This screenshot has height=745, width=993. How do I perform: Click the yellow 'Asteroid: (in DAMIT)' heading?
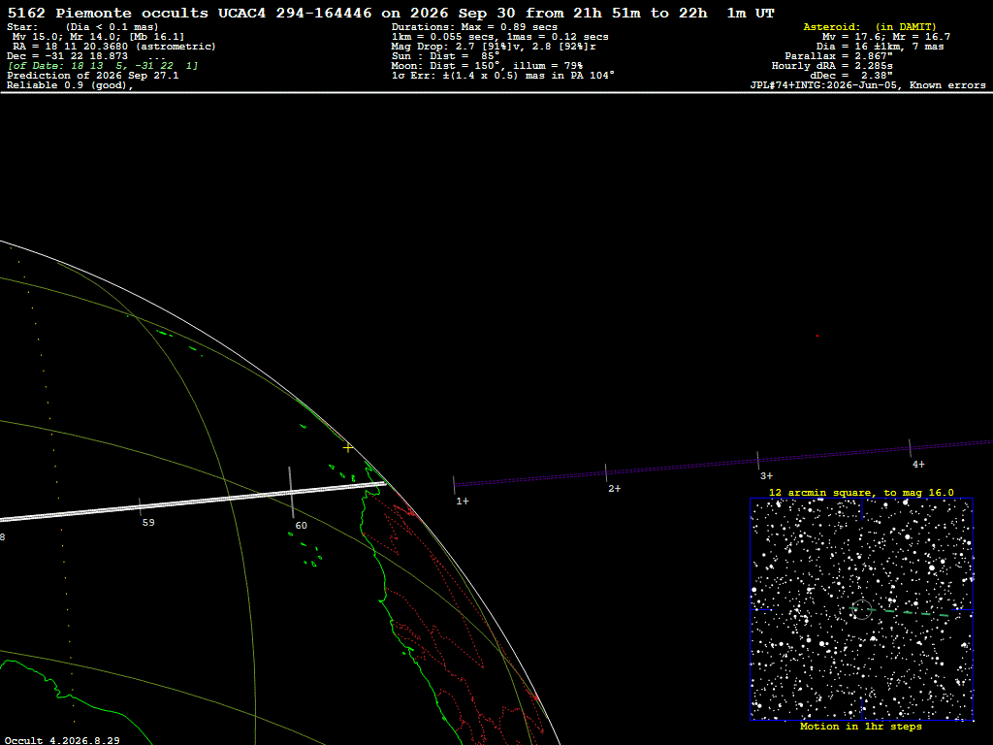pyautogui.click(x=870, y=26)
